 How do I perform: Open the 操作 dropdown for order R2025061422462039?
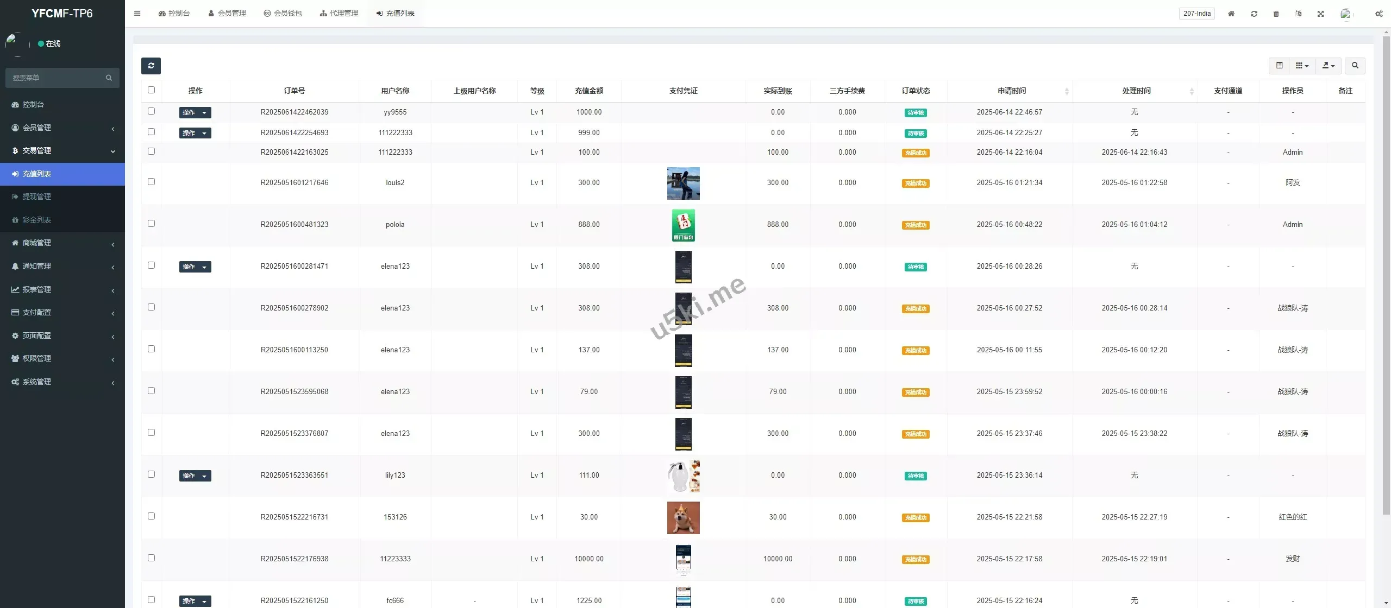click(195, 112)
